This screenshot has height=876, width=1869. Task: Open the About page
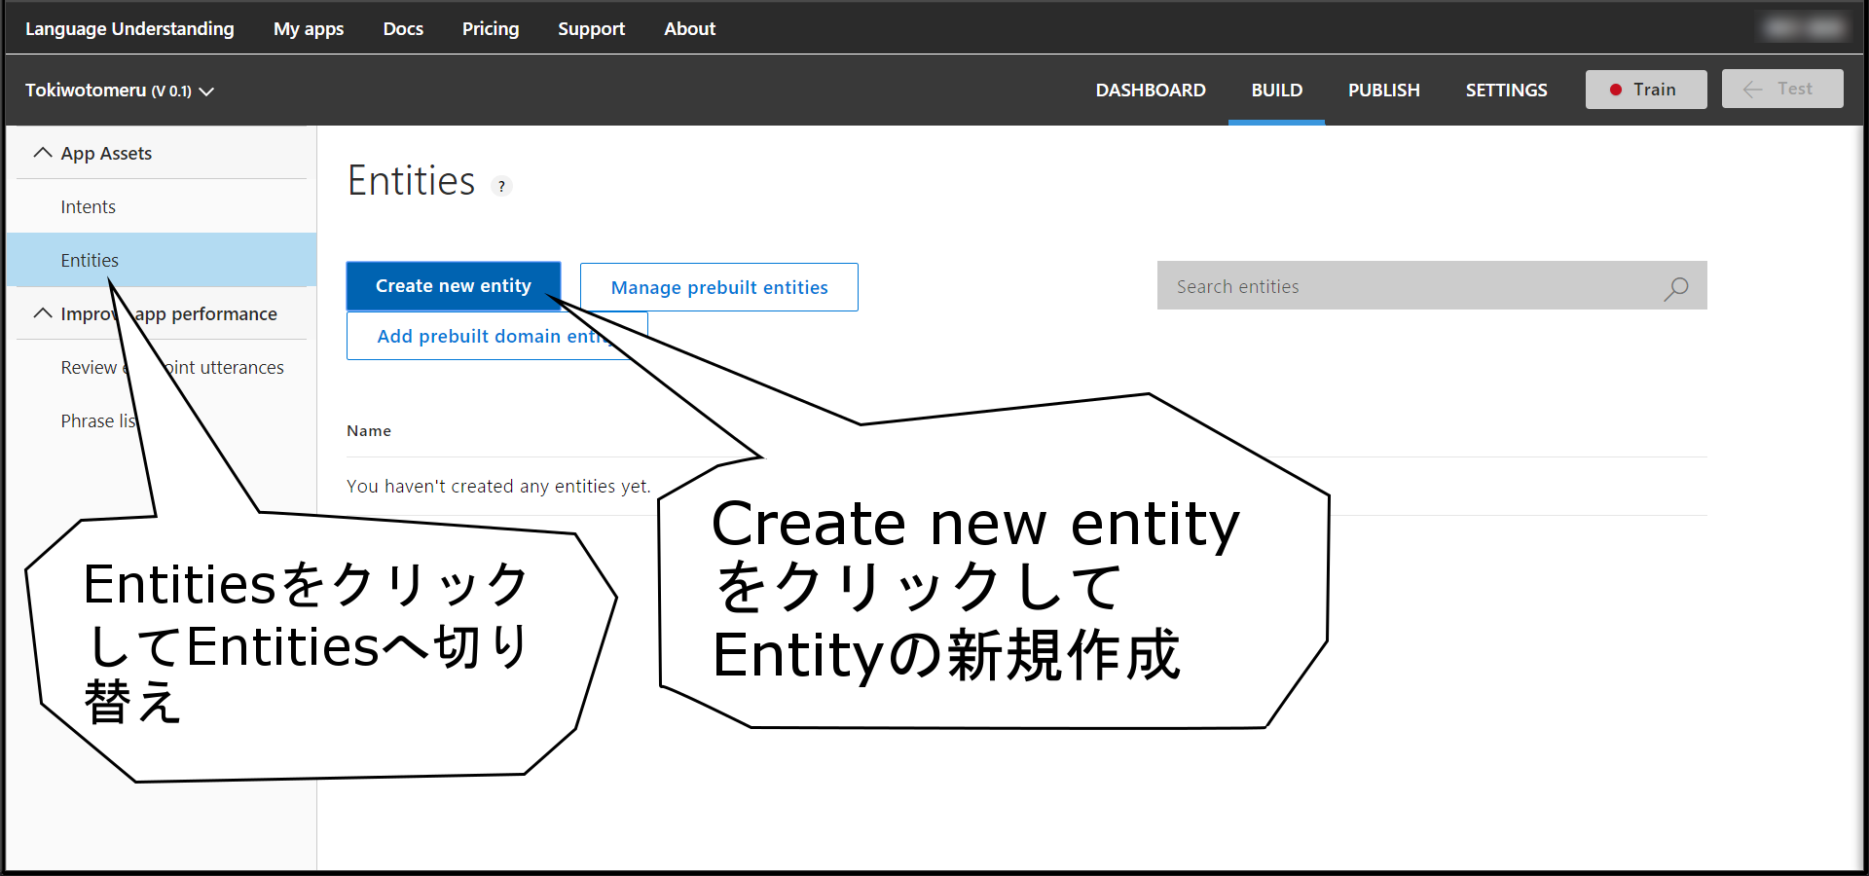pos(689,29)
